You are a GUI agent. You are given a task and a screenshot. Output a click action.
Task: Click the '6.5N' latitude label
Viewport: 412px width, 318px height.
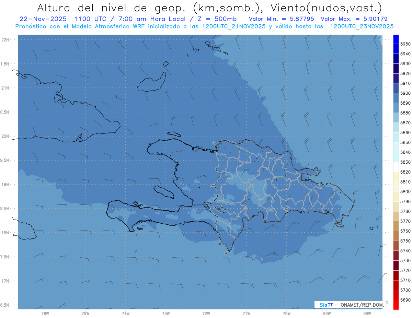coord(5,305)
